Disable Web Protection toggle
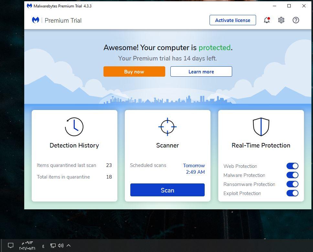 [292, 166]
